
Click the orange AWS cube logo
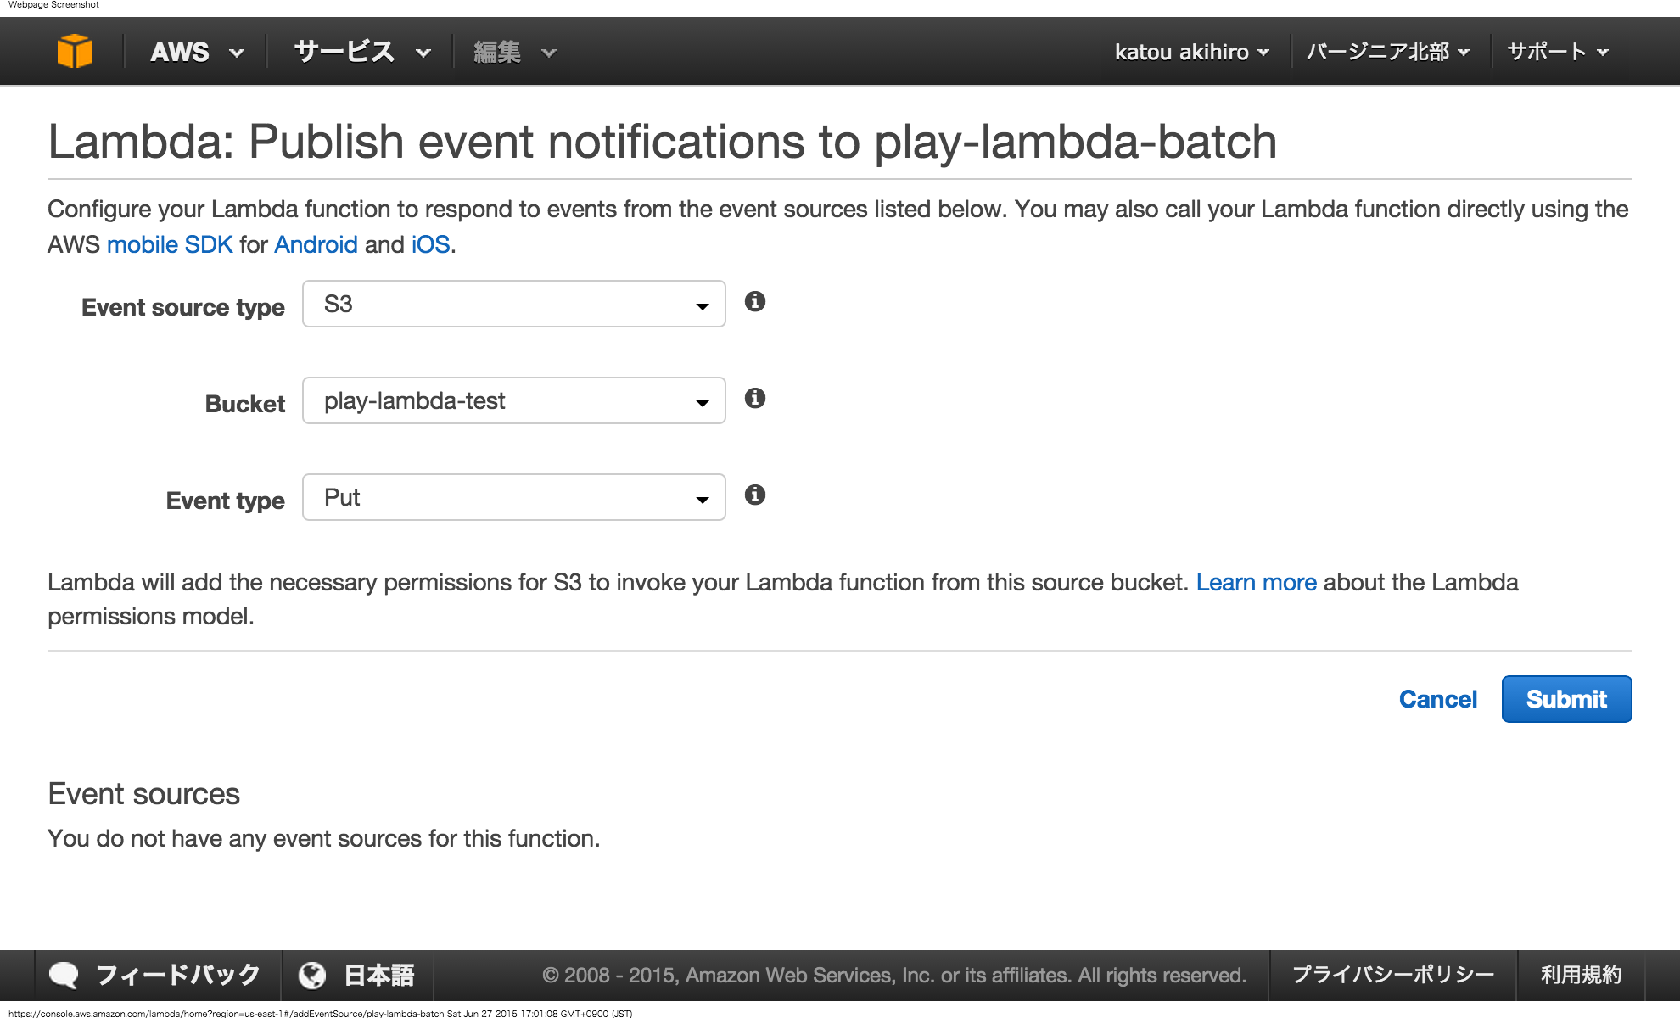[x=75, y=51]
